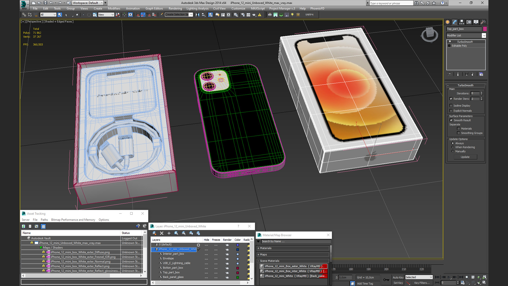This screenshot has height=286, width=508.
Task: Enable the Isoline Display checkbox
Action: (x=451, y=106)
